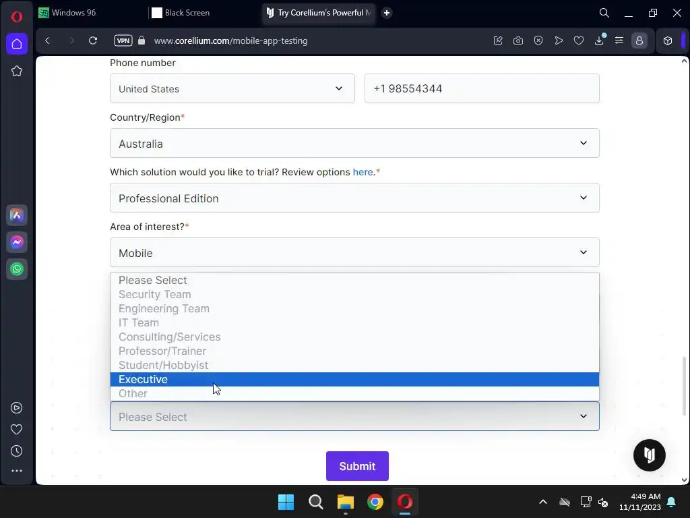Image resolution: width=690 pixels, height=518 pixels.
Task: Open Windows Start menu
Action: pyautogui.click(x=286, y=502)
